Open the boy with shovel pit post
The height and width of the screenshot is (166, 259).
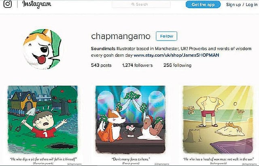[42, 119]
